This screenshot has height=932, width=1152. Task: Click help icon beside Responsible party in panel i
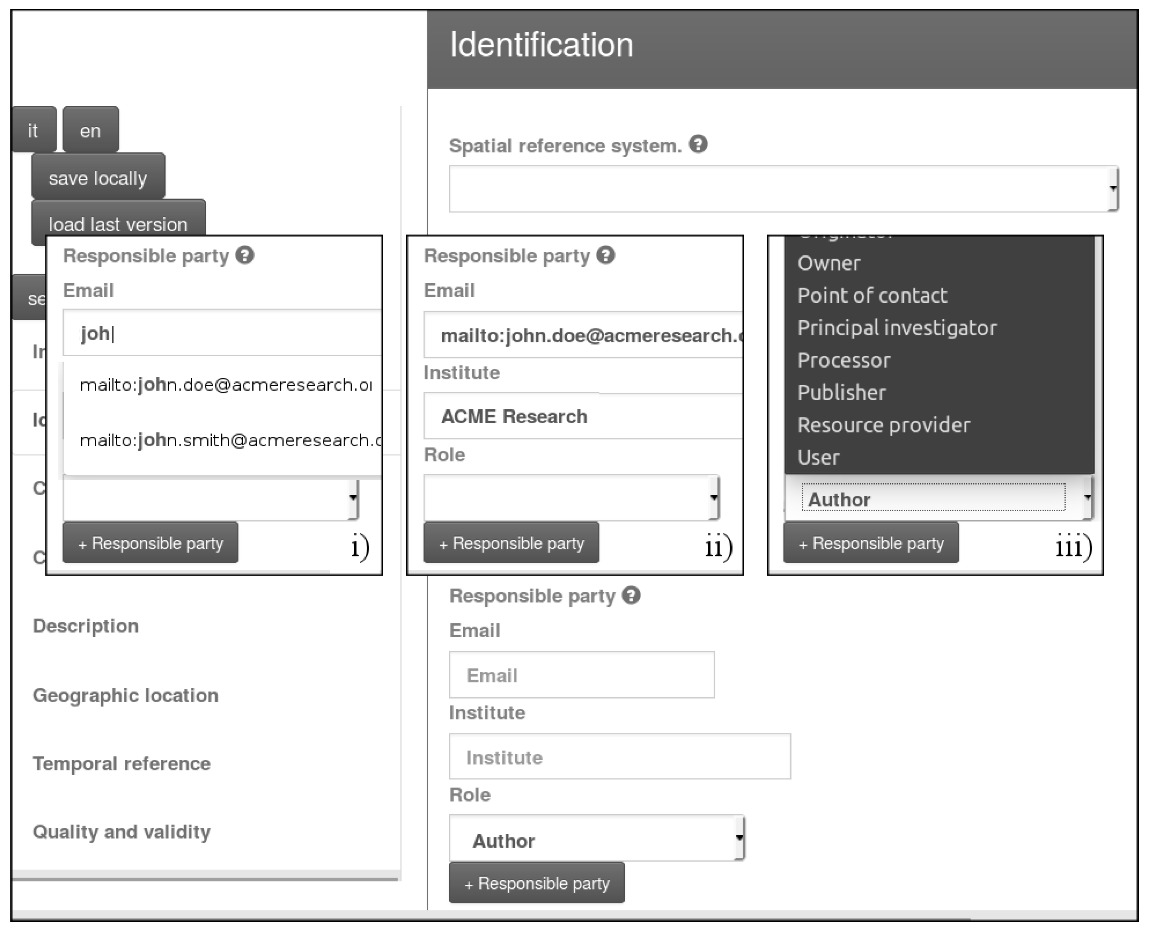(x=245, y=255)
